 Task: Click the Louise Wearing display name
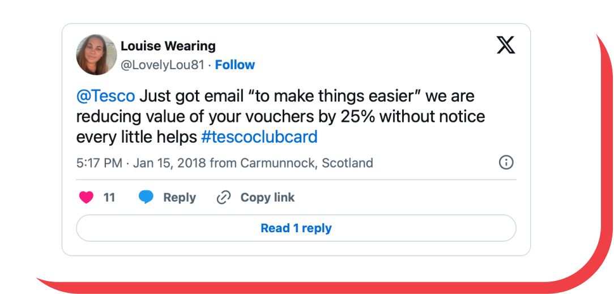(x=168, y=46)
